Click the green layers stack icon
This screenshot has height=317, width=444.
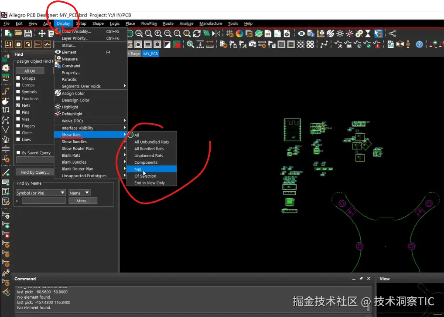pos(259,34)
